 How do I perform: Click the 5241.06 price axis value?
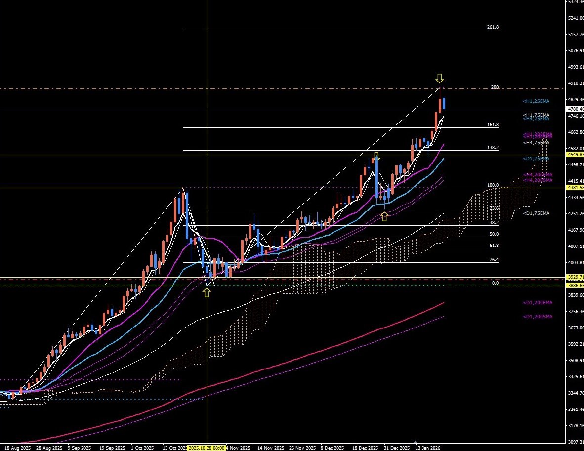(x=576, y=18)
